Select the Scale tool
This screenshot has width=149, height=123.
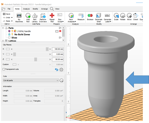[x=116, y=17]
